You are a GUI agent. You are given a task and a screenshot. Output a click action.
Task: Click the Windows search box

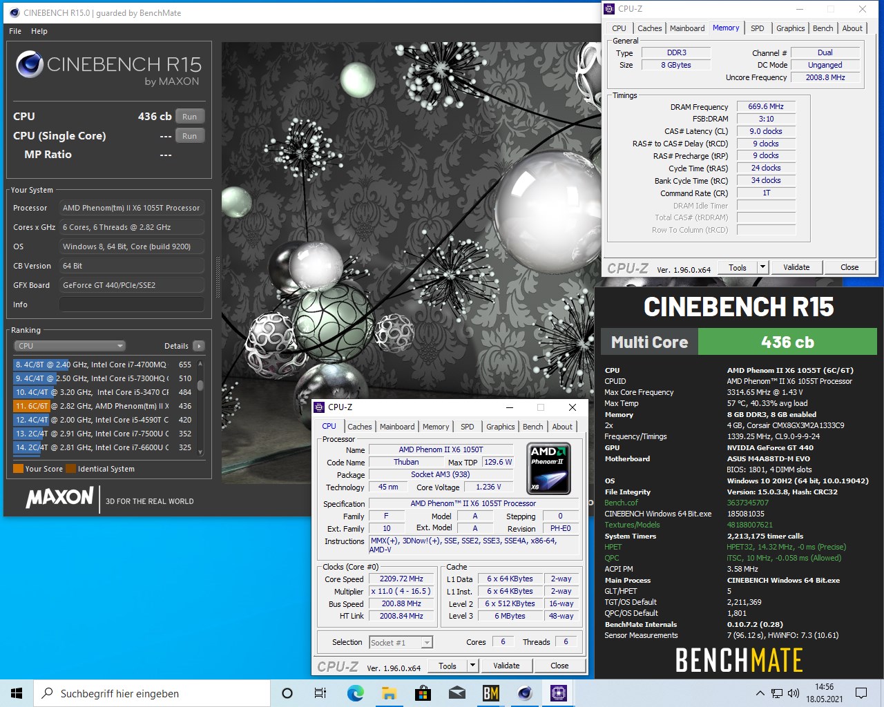coord(152,693)
